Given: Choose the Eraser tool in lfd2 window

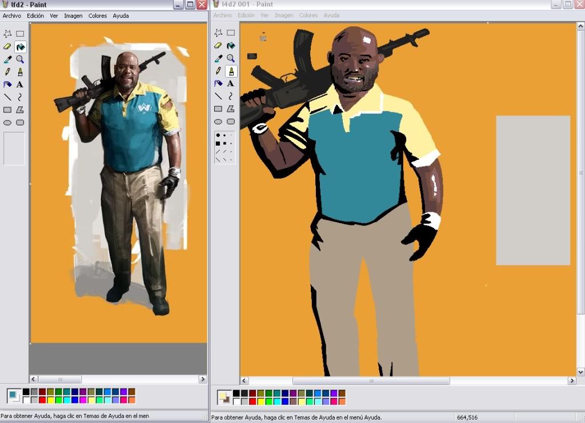Looking at the screenshot, I should click(7, 47).
